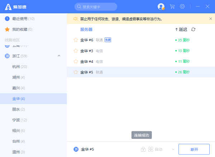
Task: Click the speaker announcement icon
Action: pos(76,19)
